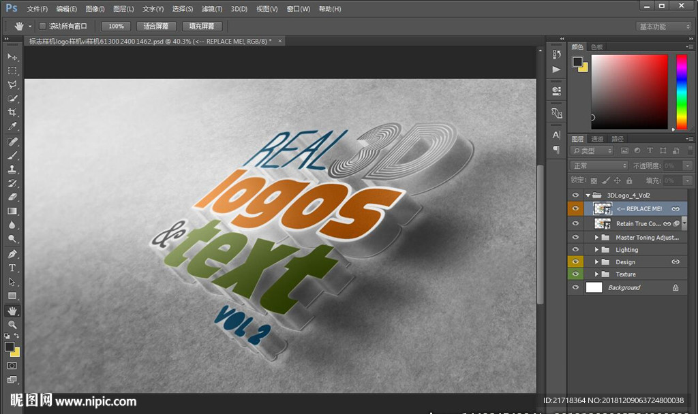Click the Fill Screen button
This screenshot has width=698, height=414.
click(x=202, y=27)
